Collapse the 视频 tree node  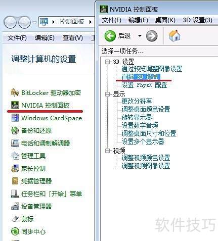[107, 151]
